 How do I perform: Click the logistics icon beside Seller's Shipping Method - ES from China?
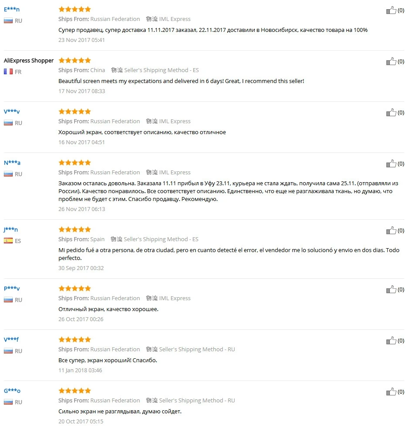pyautogui.click(x=116, y=70)
